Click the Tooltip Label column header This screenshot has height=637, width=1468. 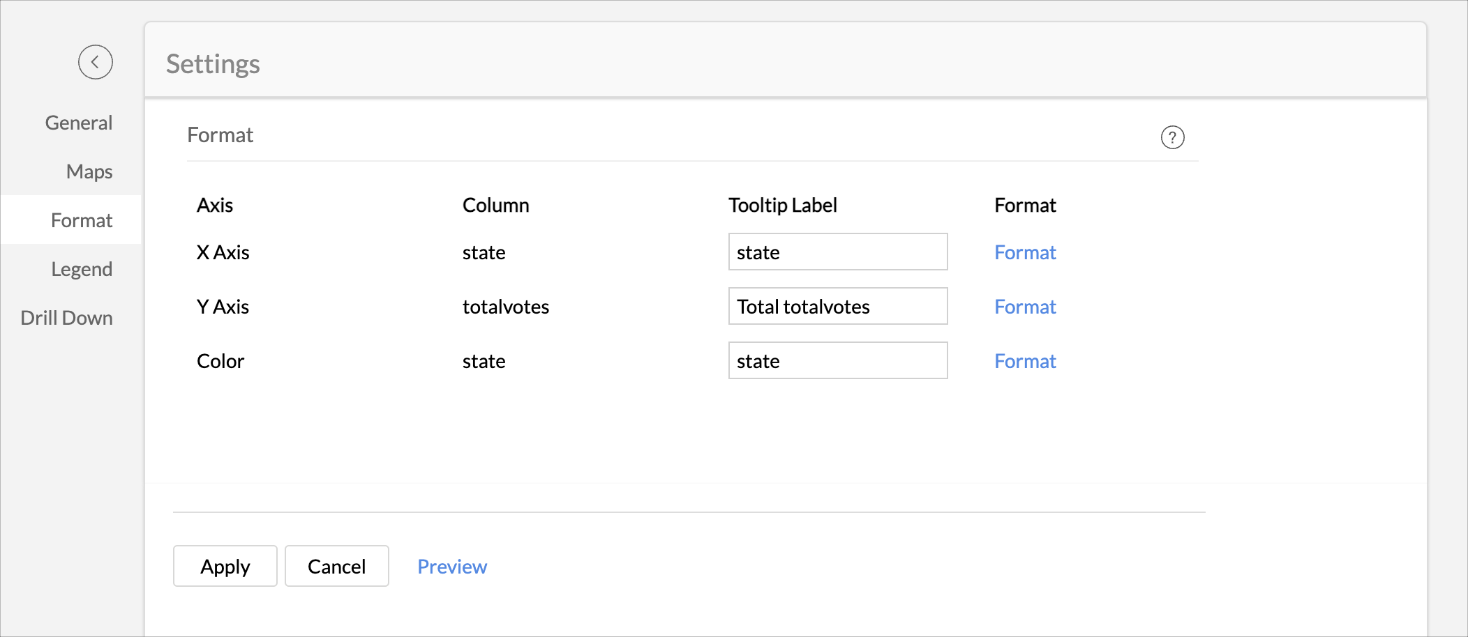coord(782,205)
